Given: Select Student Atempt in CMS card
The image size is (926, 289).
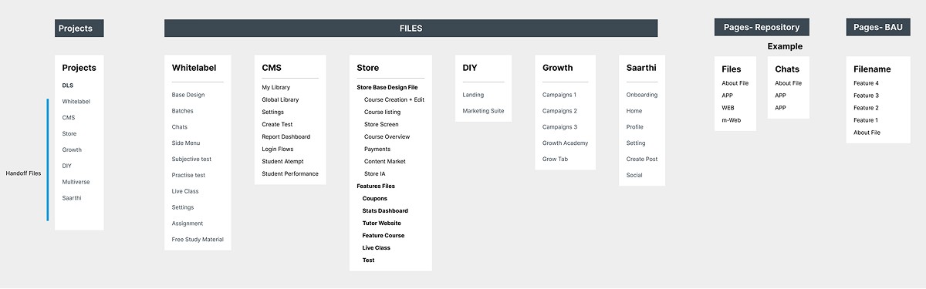Looking at the screenshot, I should (282, 161).
